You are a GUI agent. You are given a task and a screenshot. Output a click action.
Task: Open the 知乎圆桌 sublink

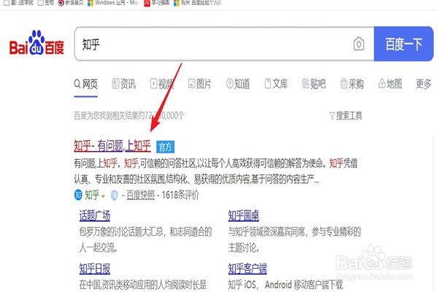[x=244, y=216]
